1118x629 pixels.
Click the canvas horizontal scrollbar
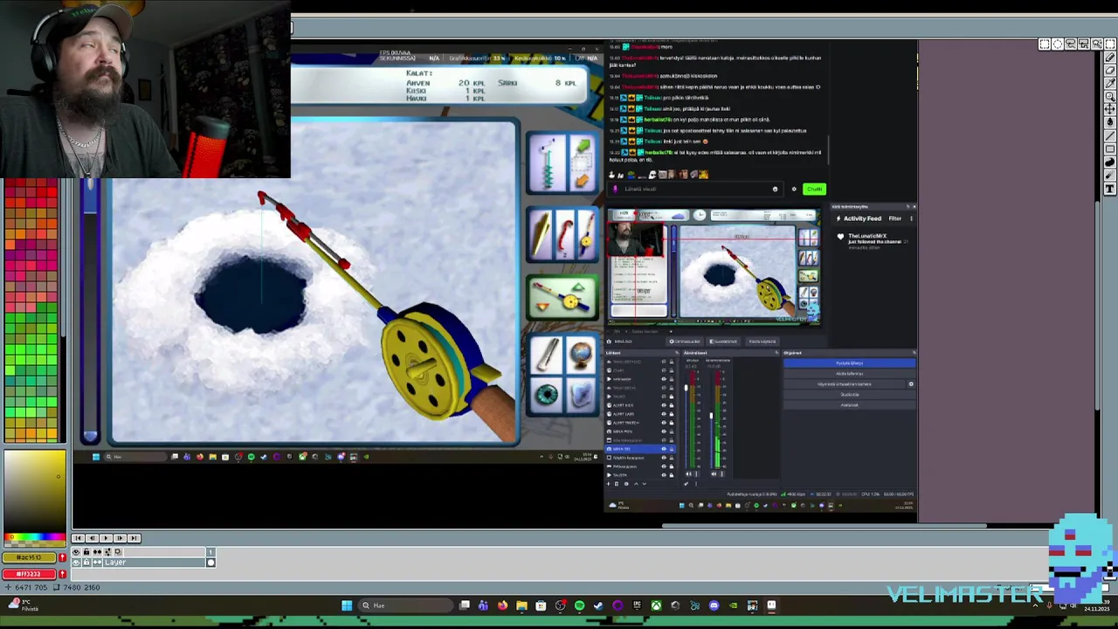(825, 526)
